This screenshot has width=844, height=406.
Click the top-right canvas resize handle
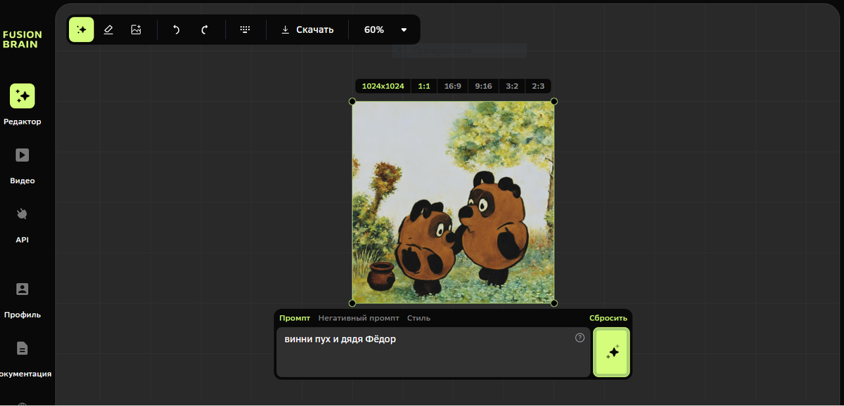point(554,102)
